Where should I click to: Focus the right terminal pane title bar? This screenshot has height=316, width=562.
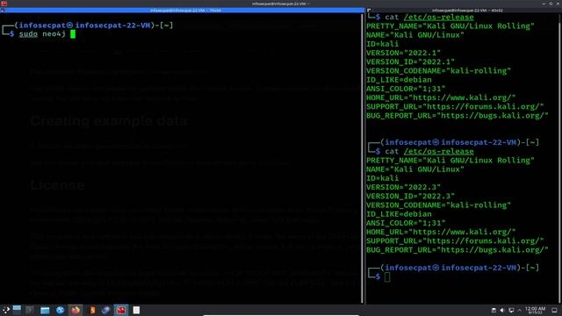pos(466,11)
